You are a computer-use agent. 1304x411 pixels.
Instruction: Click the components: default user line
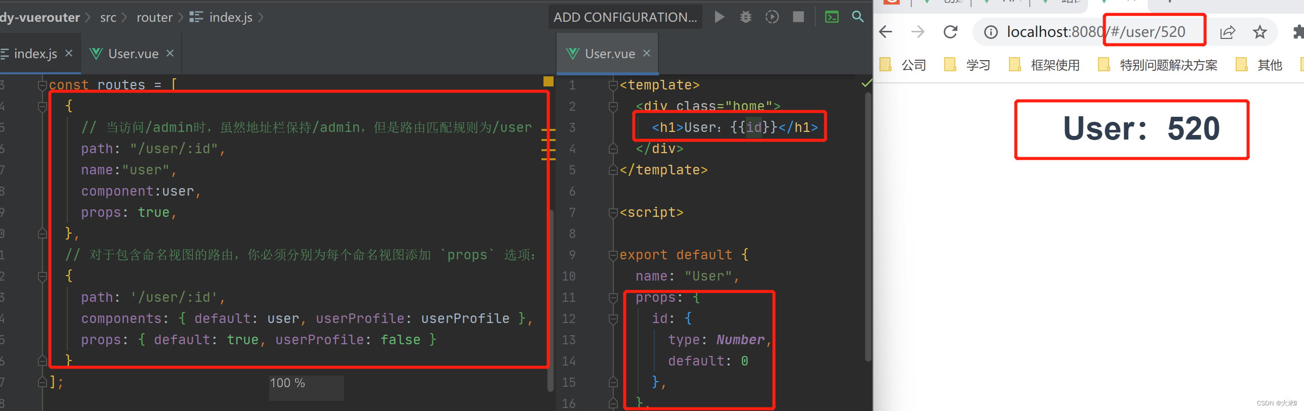click(306, 319)
